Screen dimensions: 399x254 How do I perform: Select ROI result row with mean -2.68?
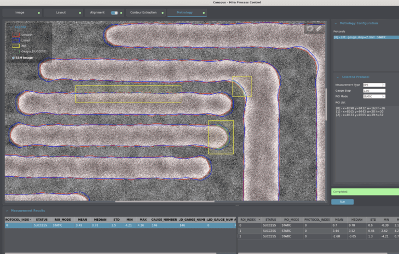point(318,236)
